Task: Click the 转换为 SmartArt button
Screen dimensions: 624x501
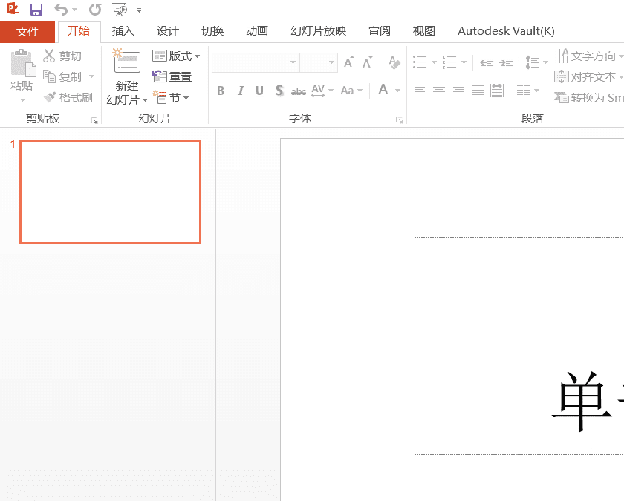Action: (x=589, y=97)
